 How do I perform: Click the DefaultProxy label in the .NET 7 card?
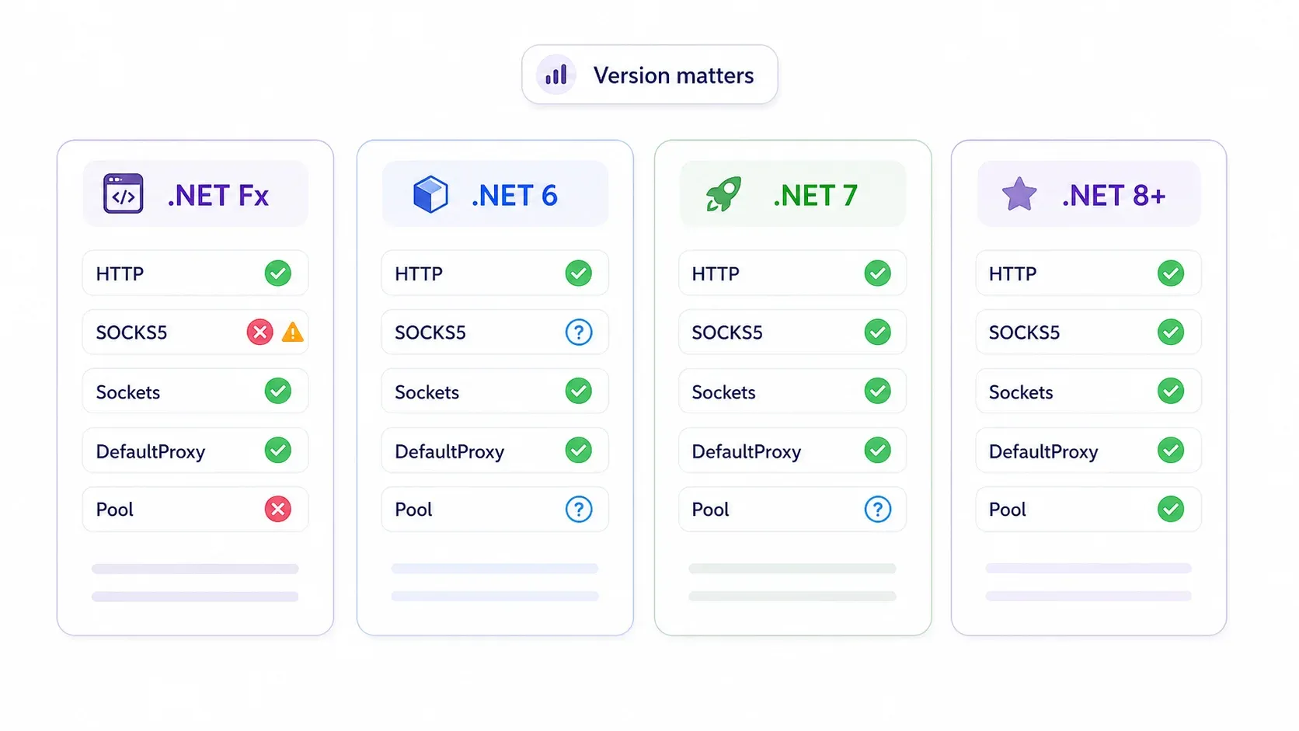(747, 452)
